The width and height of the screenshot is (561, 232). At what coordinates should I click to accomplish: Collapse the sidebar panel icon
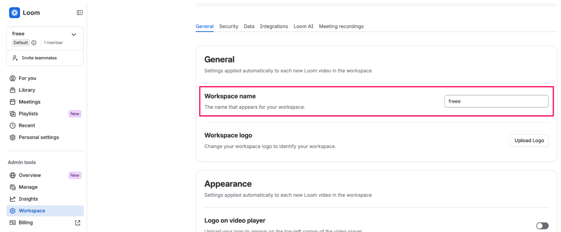80,13
